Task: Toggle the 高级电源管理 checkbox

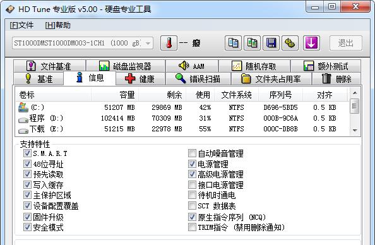Action: pos(192,174)
